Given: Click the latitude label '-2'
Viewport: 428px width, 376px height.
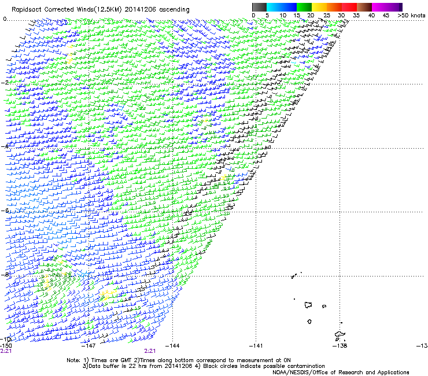Looking at the screenshot, I should point(5,83).
